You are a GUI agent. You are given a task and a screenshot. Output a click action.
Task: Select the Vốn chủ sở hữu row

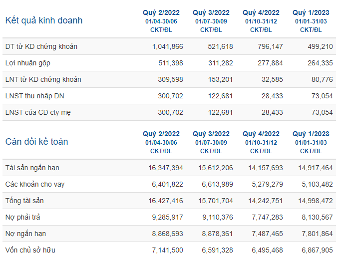(169, 250)
